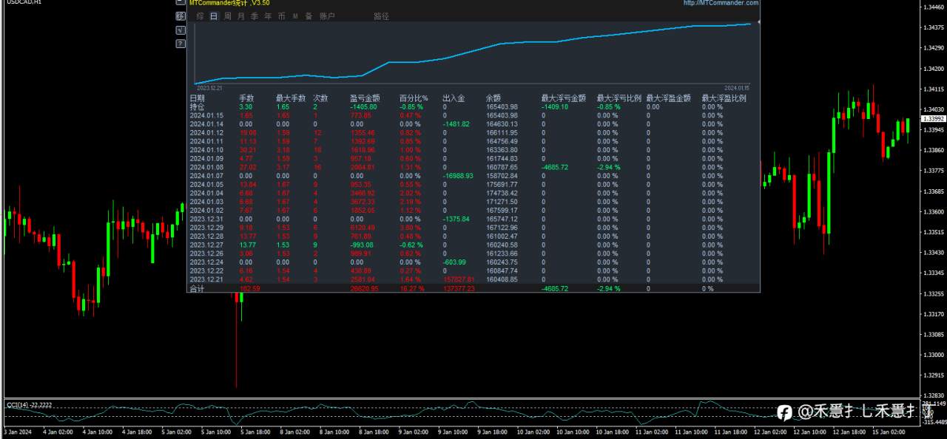Click the 余额 column header
The width and height of the screenshot is (947, 439).
click(493, 98)
